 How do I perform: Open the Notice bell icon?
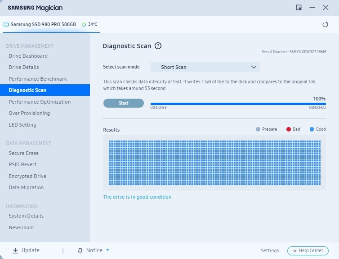[80, 250]
